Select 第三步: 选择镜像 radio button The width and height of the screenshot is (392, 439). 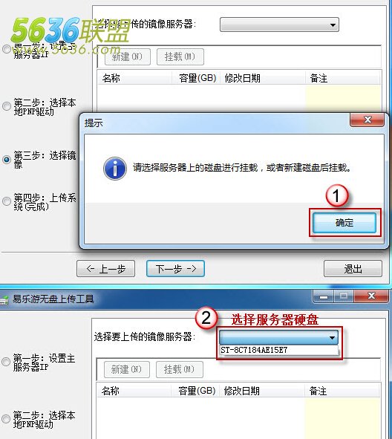tap(7, 159)
